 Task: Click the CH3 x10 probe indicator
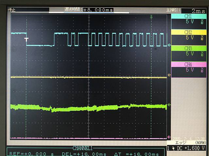[202, 54]
